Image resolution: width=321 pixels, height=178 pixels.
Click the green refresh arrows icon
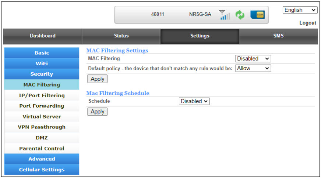240,15
